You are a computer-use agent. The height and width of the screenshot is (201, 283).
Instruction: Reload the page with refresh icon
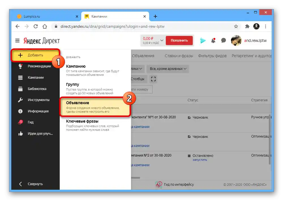pos(36,26)
